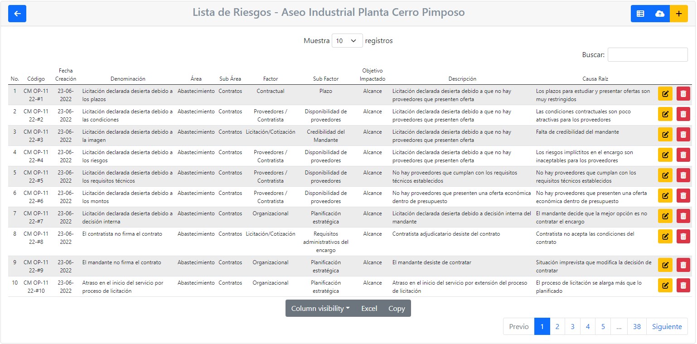Edit risk CM OP-11 22-#1
697x344 pixels.
tap(665, 94)
